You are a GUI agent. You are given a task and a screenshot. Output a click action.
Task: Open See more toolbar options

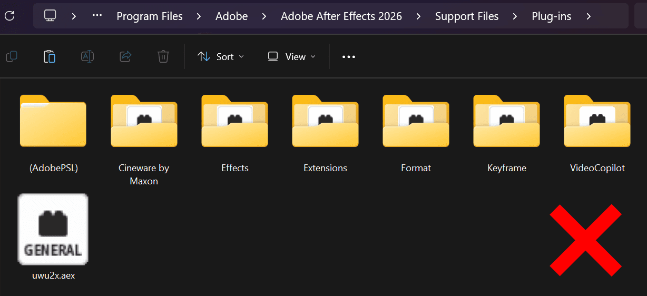pos(349,56)
